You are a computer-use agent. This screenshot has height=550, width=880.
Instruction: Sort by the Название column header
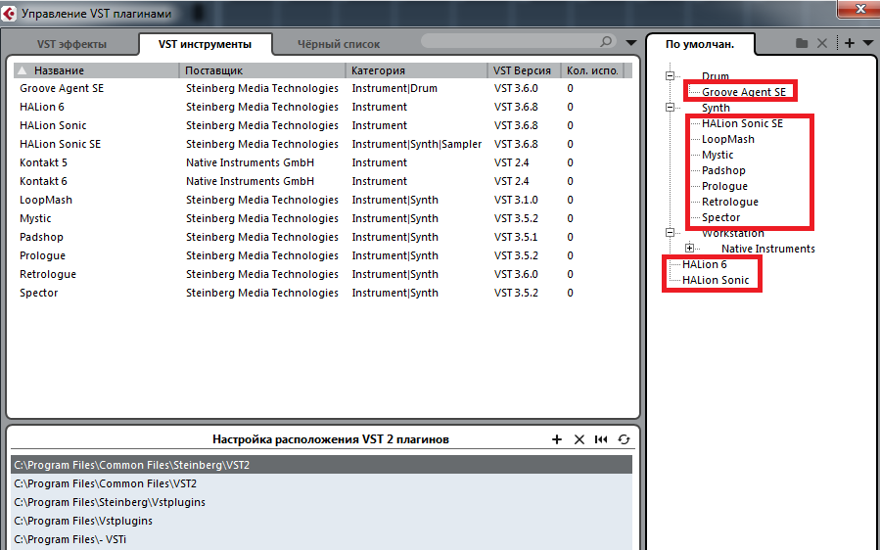[96, 70]
